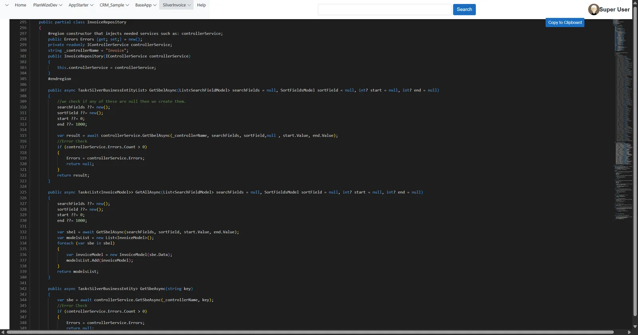The height and width of the screenshot is (335, 638).
Task: Open the CRM_Sample dropdown menu
Action: pyautogui.click(x=114, y=5)
